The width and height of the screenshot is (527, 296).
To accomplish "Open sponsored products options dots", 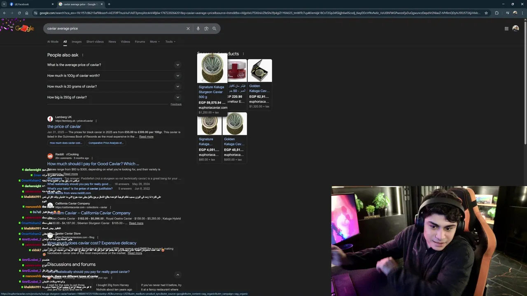I will coord(243,54).
